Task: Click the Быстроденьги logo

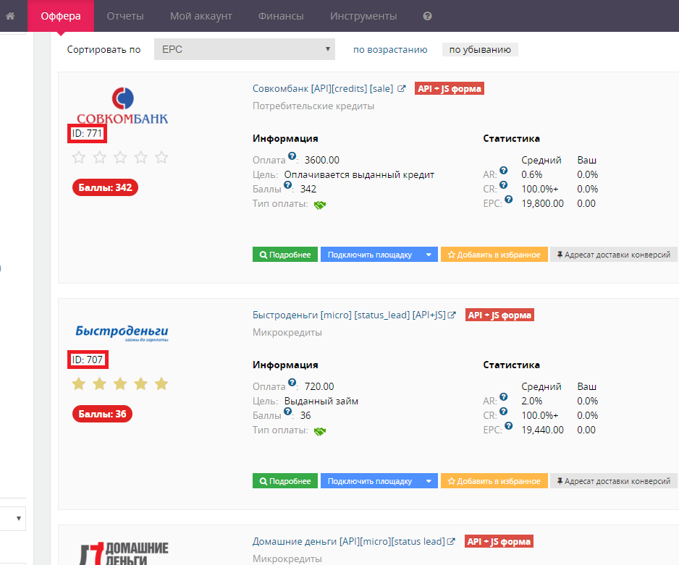Action: (x=122, y=333)
